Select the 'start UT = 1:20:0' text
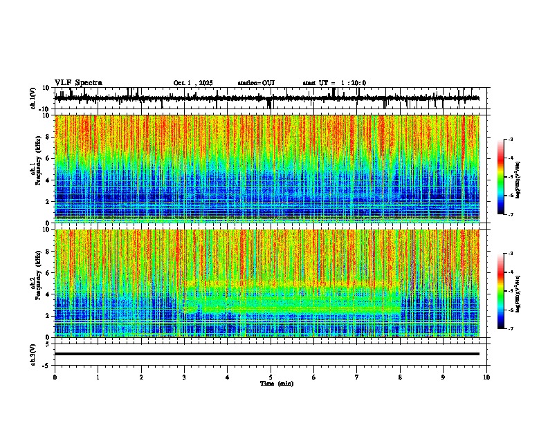Viewport: 548px width, 423px height. [x=334, y=83]
